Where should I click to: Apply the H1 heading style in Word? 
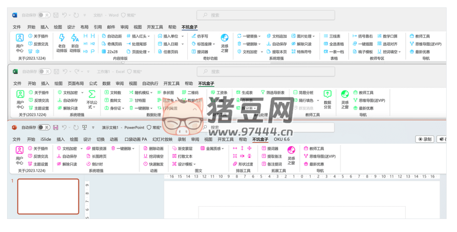tap(86, 44)
